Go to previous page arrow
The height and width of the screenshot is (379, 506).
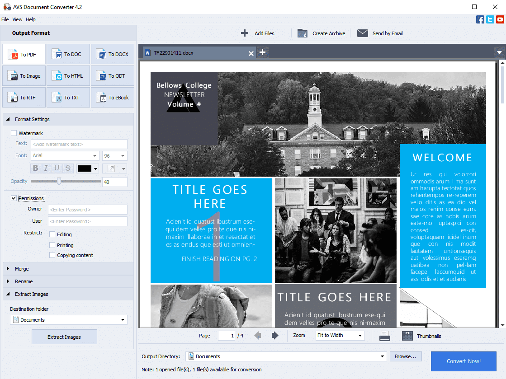point(257,336)
